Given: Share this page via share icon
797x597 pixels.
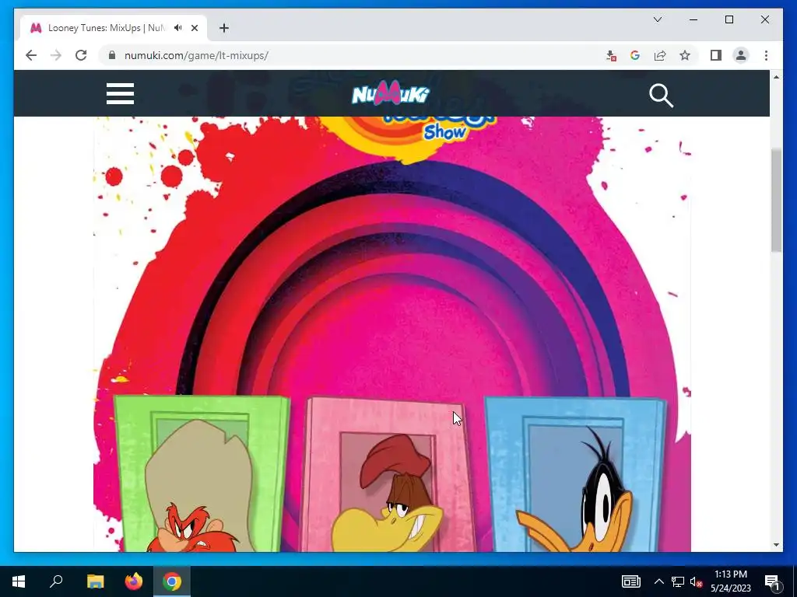Looking at the screenshot, I should pyautogui.click(x=660, y=55).
